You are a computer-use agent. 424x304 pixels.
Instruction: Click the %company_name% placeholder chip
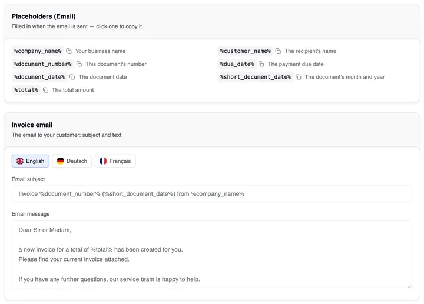[x=38, y=51]
